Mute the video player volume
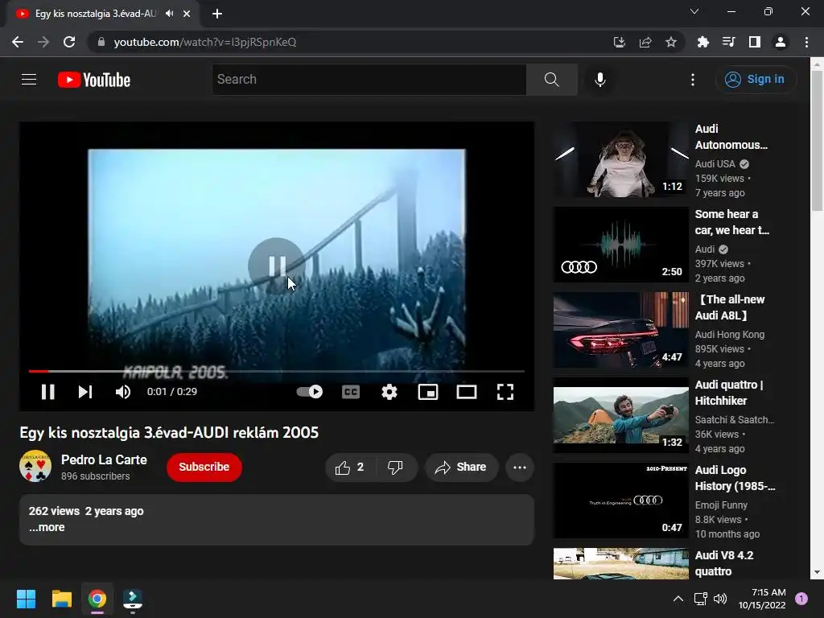824x618 pixels. tap(123, 392)
